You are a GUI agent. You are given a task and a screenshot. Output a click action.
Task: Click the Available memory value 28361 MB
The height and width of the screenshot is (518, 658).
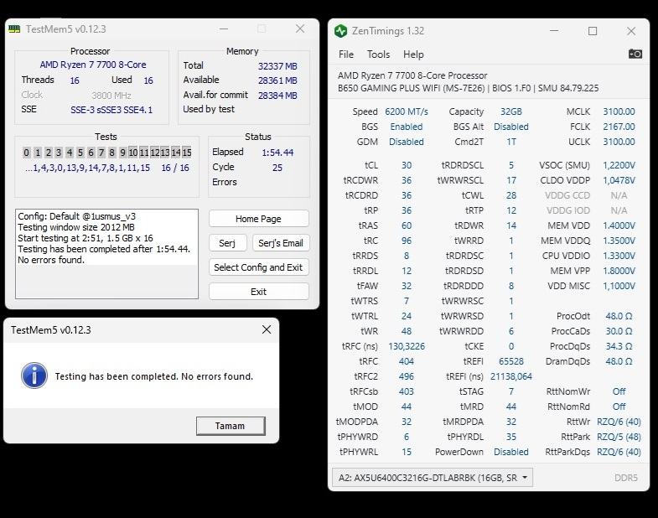pos(277,80)
